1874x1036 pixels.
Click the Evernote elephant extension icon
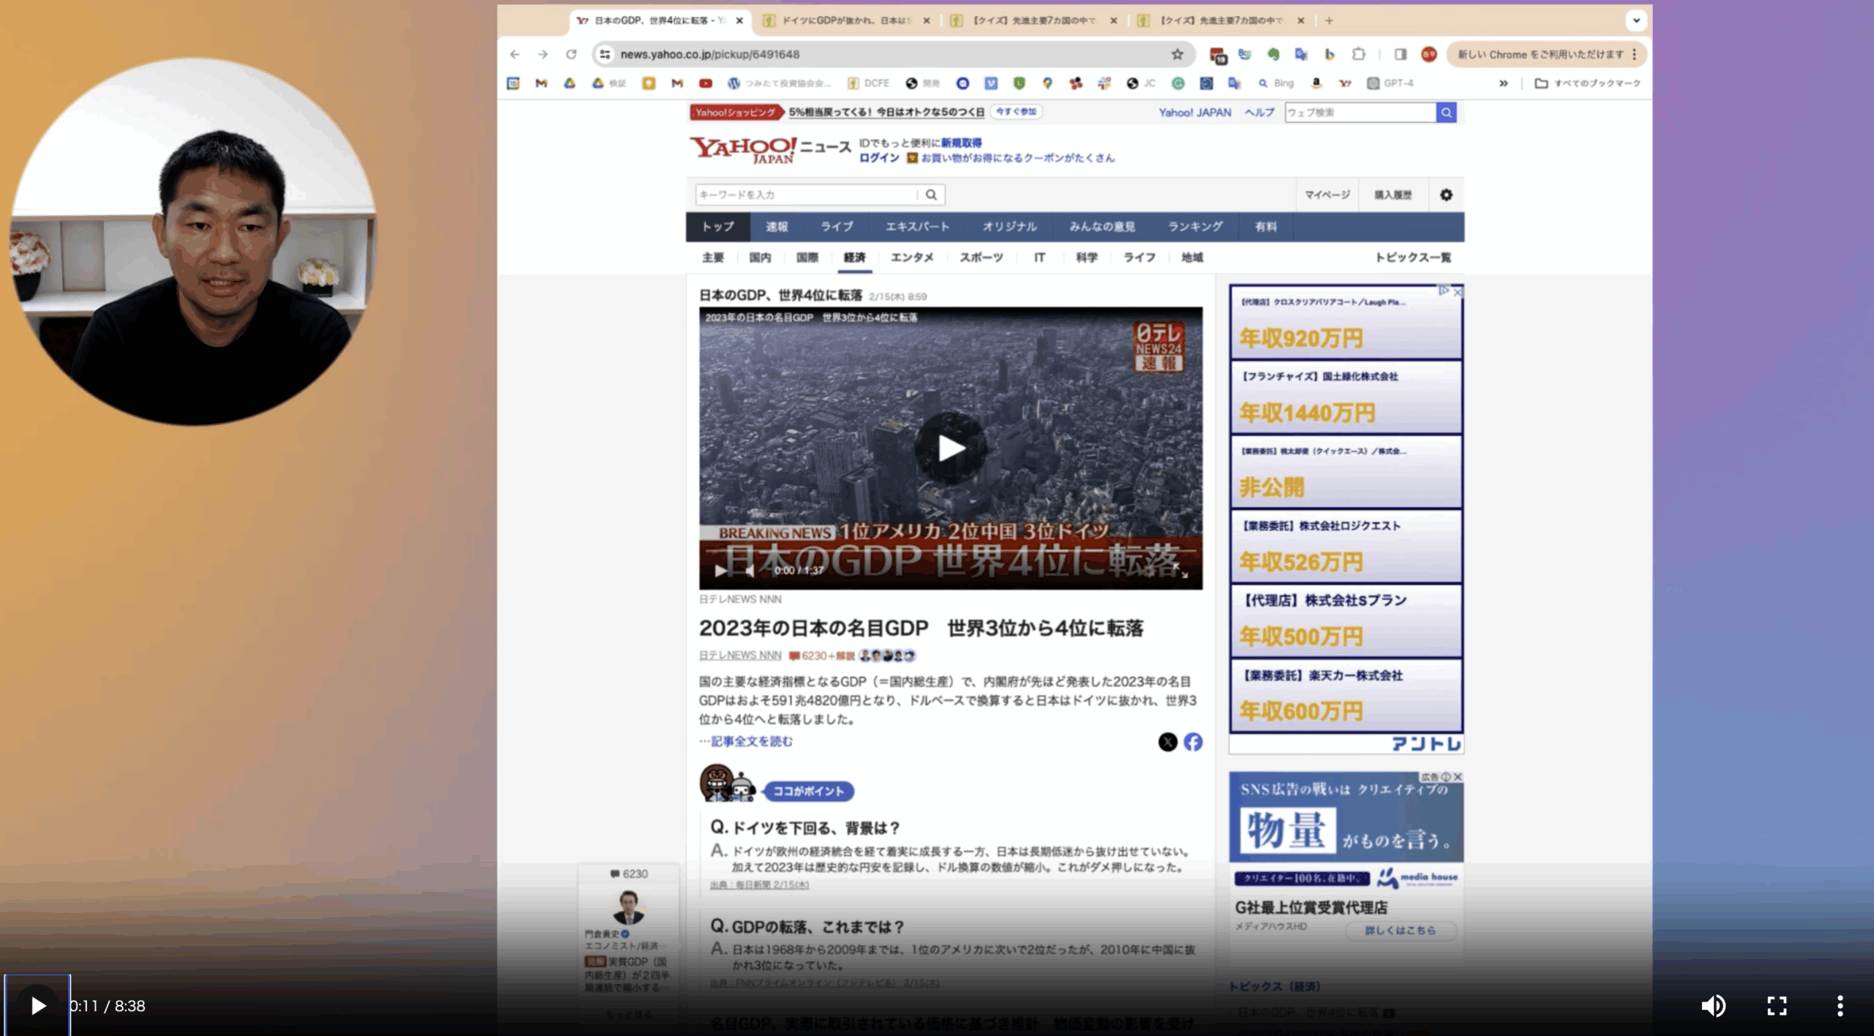click(1273, 54)
